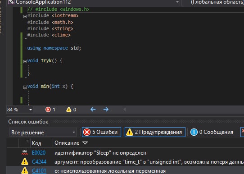244x174 pixels.
Task: Open the C4101 warning code link
Action: click(x=39, y=171)
